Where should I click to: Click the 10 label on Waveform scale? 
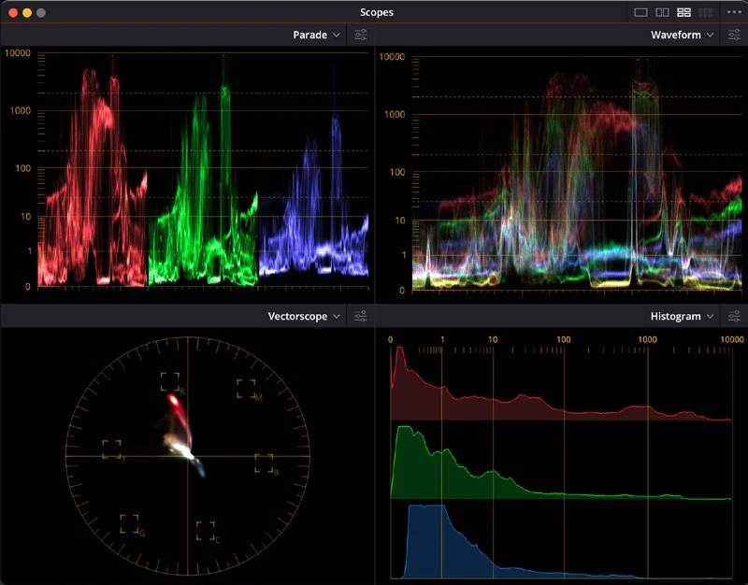tap(400, 221)
